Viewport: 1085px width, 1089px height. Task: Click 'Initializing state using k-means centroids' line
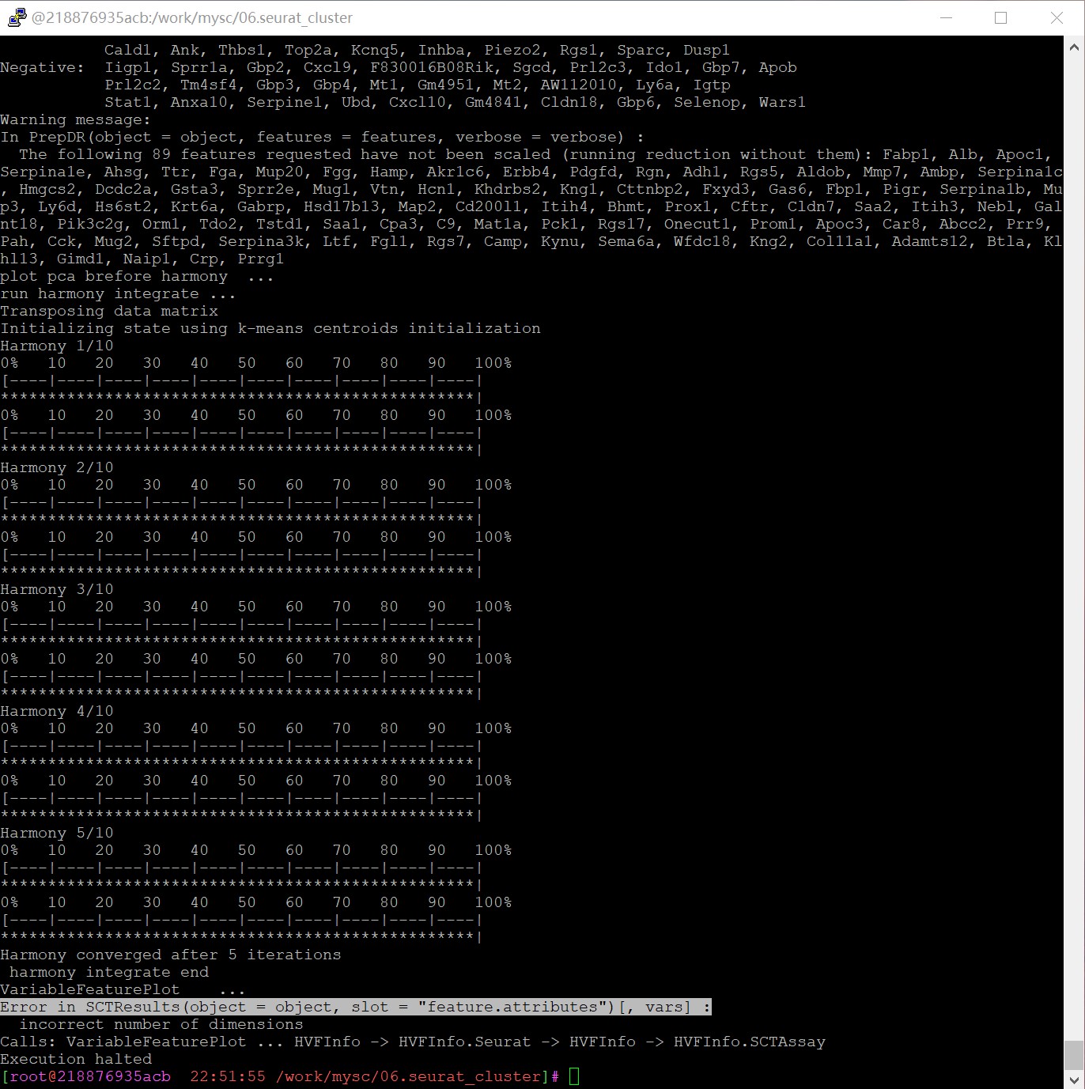(x=270, y=329)
